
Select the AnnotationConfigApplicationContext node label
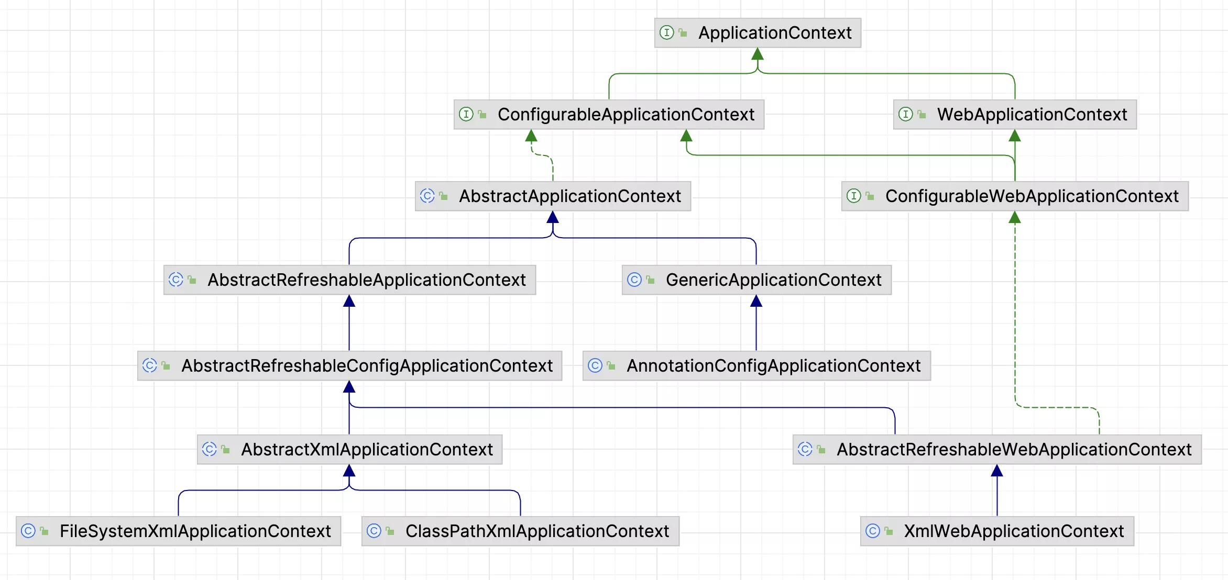pyautogui.click(x=773, y=366)
